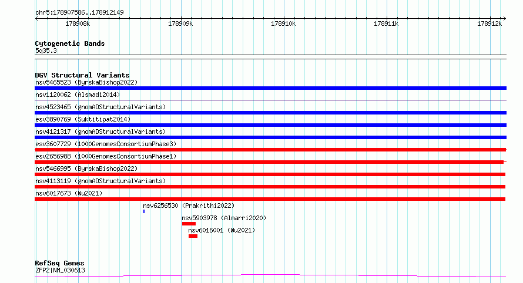Screen dimensions: 523x283
Task: Click the DGV Structural Variants track heading
Action: tap(82, 75)
